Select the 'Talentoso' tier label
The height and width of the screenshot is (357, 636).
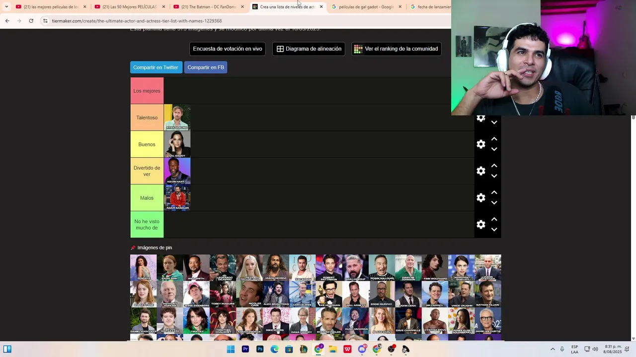pos(147,118)
